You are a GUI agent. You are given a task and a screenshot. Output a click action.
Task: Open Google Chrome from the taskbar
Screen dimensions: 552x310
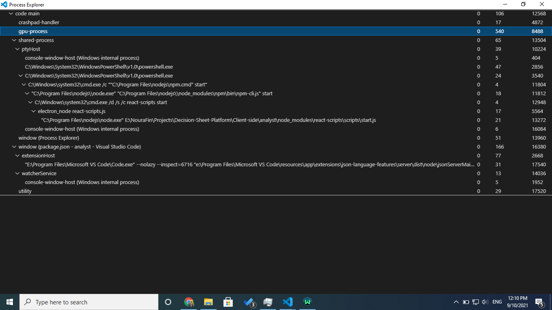tap(189, 302)
